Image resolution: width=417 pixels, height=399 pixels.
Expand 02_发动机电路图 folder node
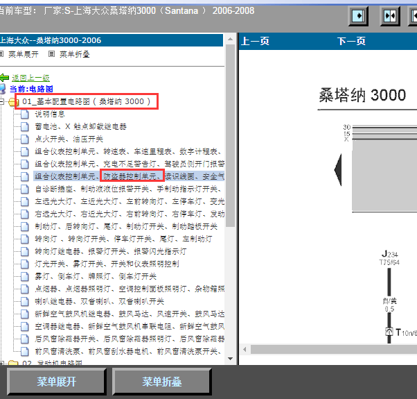pyautogui.click(x=1, y=363)
